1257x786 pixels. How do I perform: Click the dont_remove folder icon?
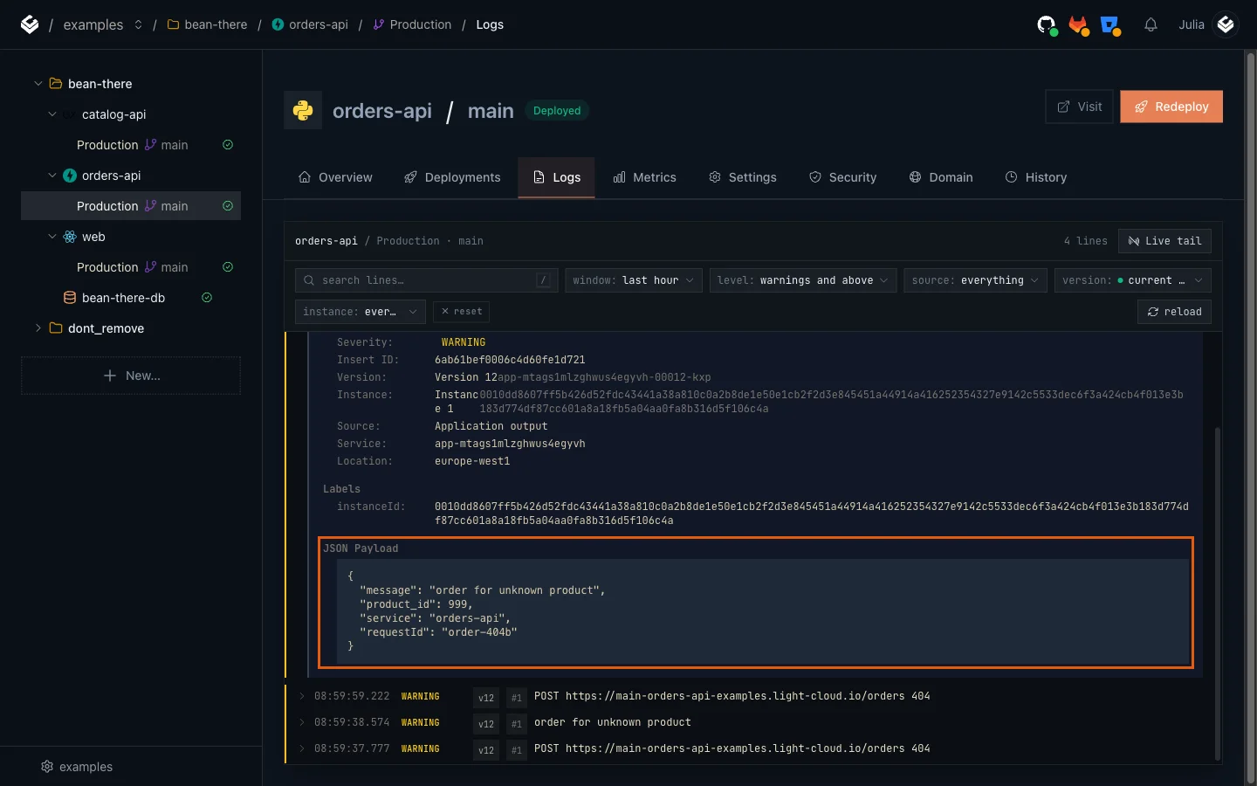click(x=56, y=328)
